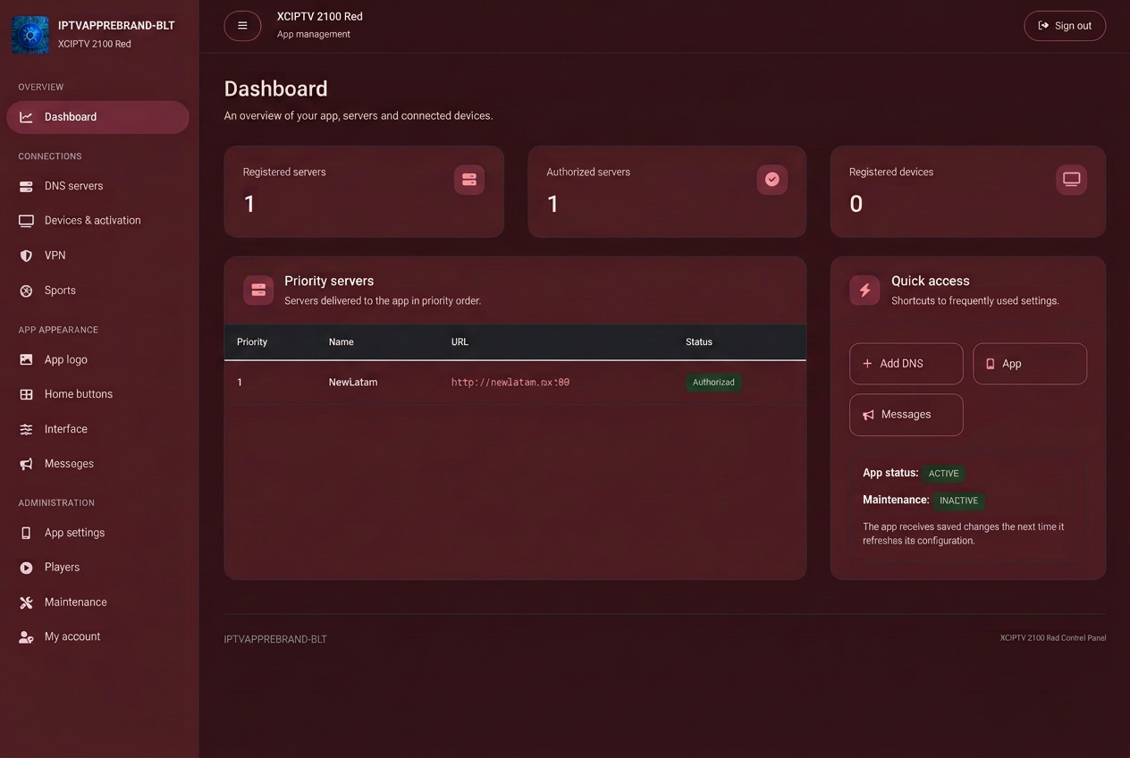
Task: Click the Home buttons grid icon
Action: pyautogui.click(x=27, y=394)
